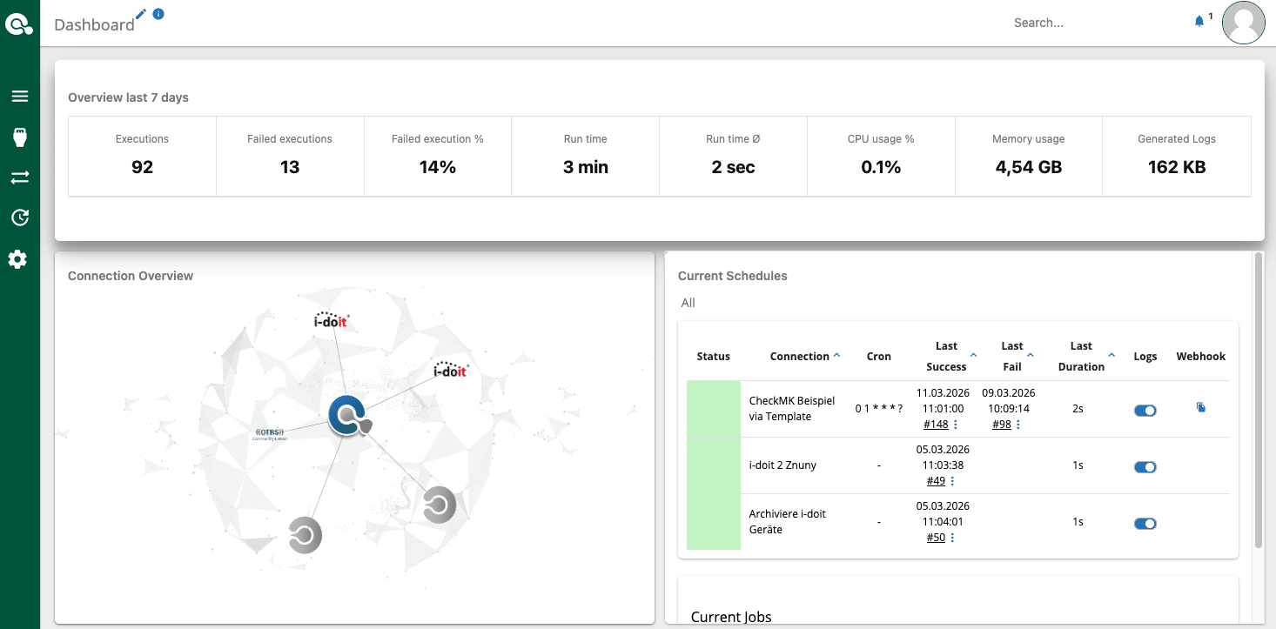Copy webhook for CheckMK Beispiel row
The height and width of the screenshot is (629, 1276).
tap(1201, 407)
